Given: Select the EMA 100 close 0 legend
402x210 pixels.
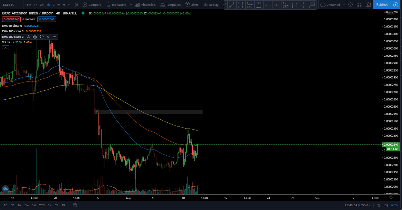Looking at the screenshot, I should [13, 31].
